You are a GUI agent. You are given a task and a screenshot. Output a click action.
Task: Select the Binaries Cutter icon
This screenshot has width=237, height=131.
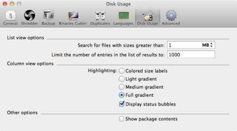pyautogui.click(x=73, y=15)
